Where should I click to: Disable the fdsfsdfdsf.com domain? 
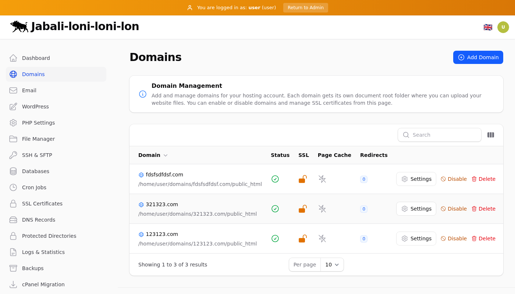coord(454,179)
